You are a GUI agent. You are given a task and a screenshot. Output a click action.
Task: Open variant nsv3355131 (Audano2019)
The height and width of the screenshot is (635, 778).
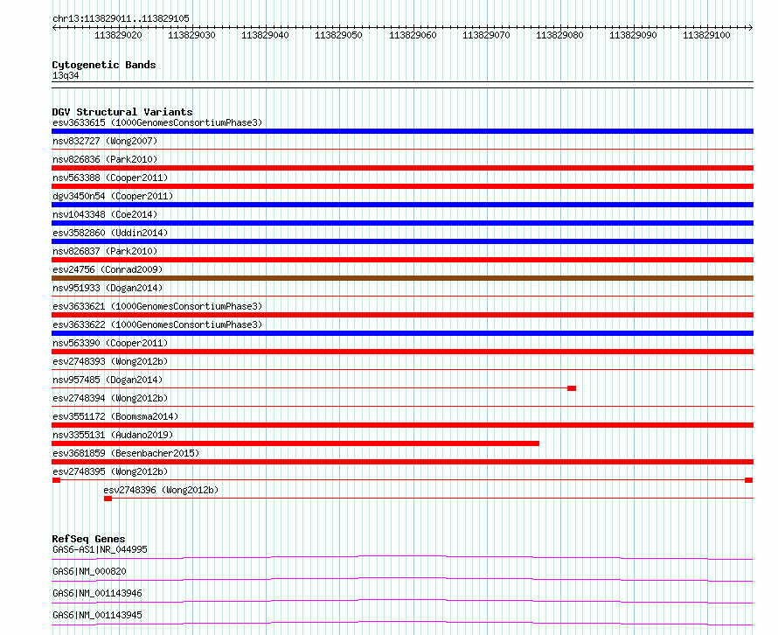click(x=113, y=435)
